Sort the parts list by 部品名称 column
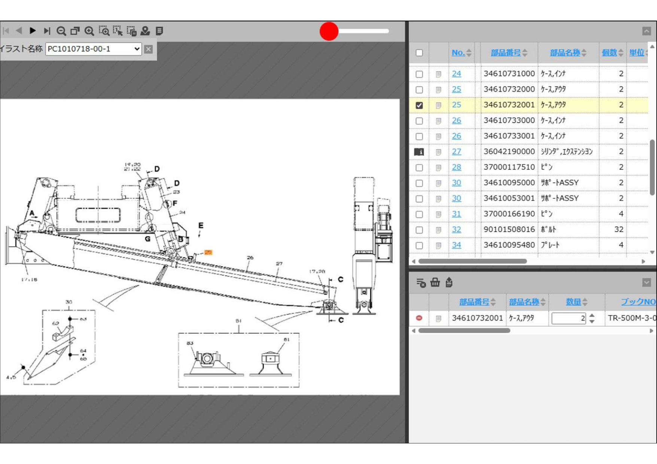The height and width of the screenshot is (464, 657). [x=565, y=53]
